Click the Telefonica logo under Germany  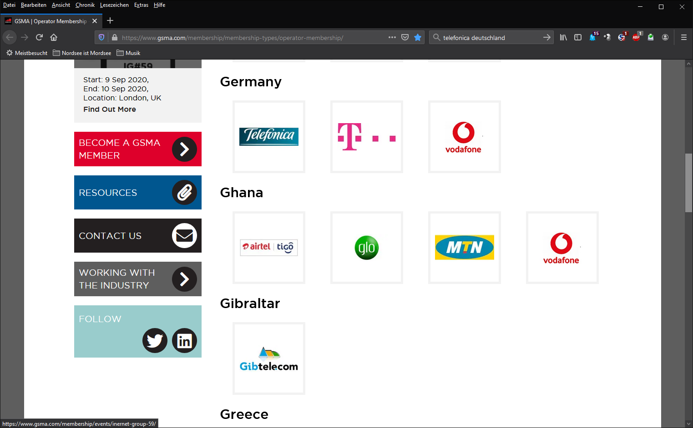point(269,137)
